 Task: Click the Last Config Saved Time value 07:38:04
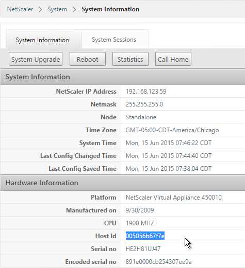pos(169,169)
